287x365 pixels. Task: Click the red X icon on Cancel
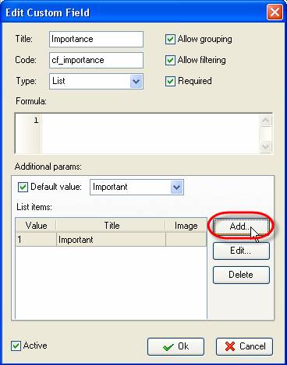(230, 346)
